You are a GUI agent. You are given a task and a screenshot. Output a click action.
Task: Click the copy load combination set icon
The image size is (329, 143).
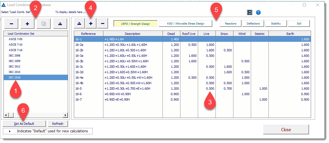click(44, 24)
